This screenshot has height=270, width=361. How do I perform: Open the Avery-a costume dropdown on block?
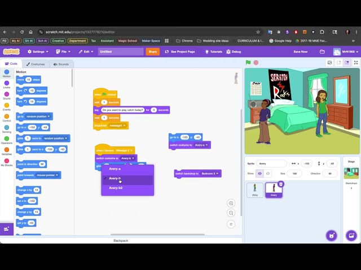coord(201,145)
